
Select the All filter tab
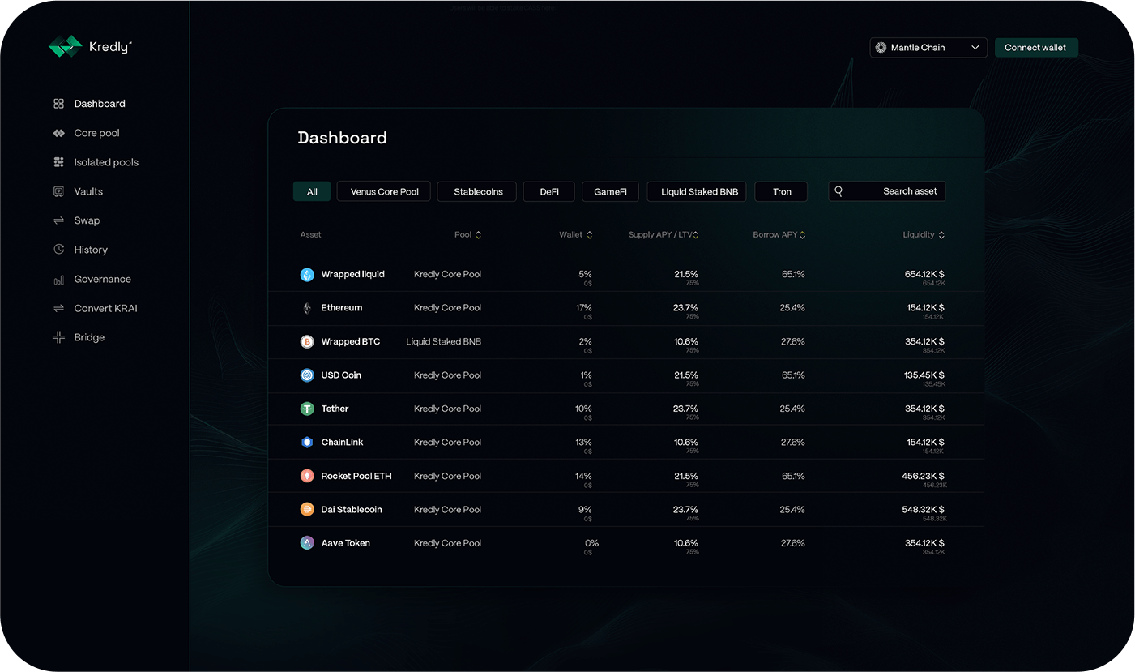(312, 192)
